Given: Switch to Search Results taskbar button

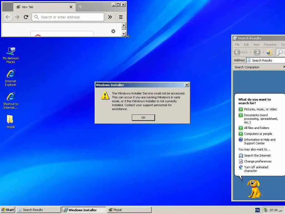Looking at the screenshot, I should click(x=38, y=210).
